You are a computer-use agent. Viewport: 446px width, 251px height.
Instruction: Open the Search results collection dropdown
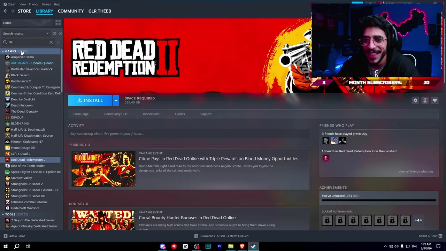pyautogui.click(x=26, y=33)
